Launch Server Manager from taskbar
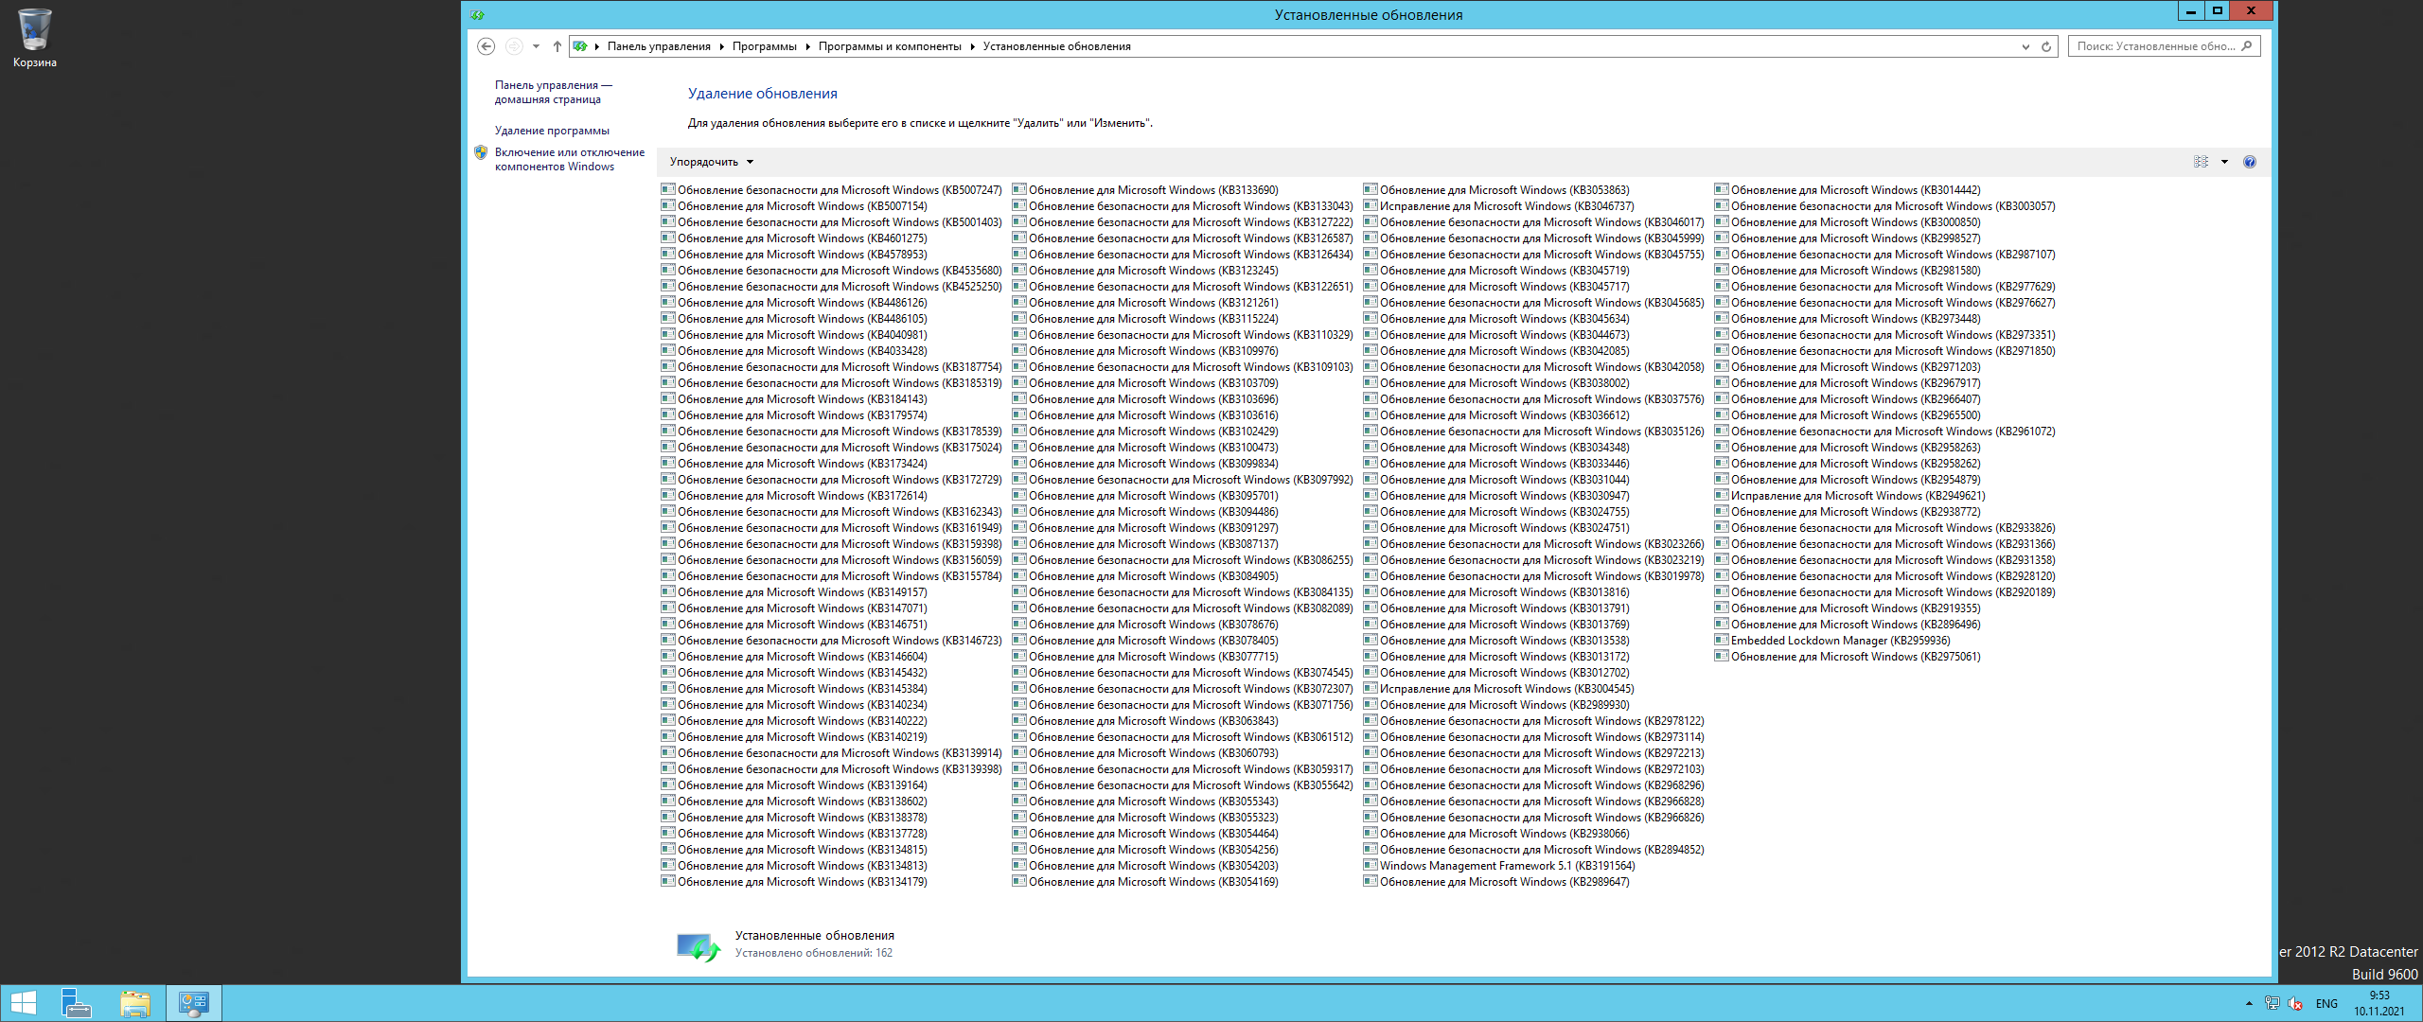The height and width of the screenshot is (1022, 2423). pyautogui.click(x=76, y=1003)
